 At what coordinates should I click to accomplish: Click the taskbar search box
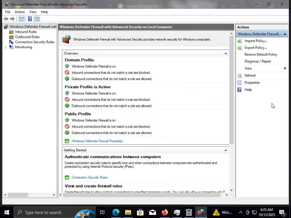click(55, 212)
